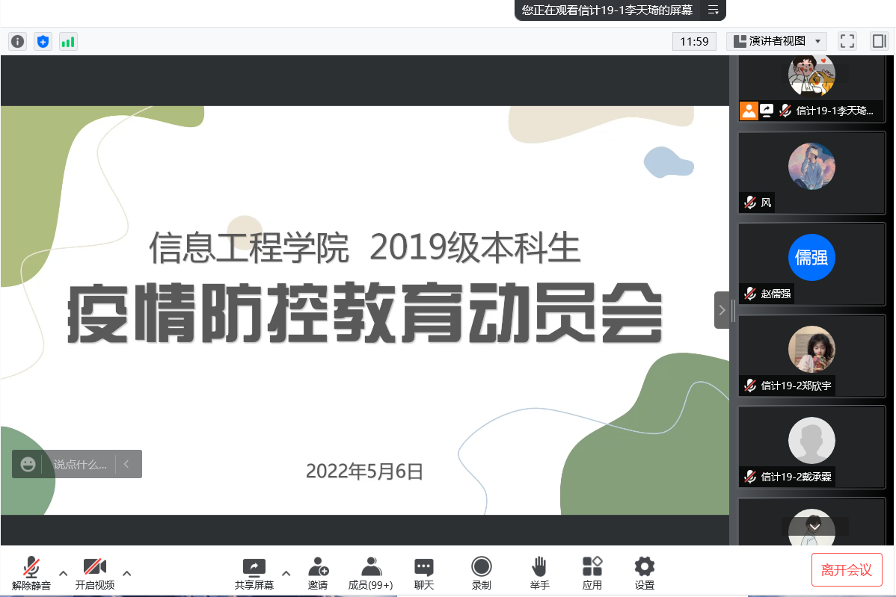Expand audio options arrow beside 解除静音
This screenshot has height=597, width=896.
64,573
